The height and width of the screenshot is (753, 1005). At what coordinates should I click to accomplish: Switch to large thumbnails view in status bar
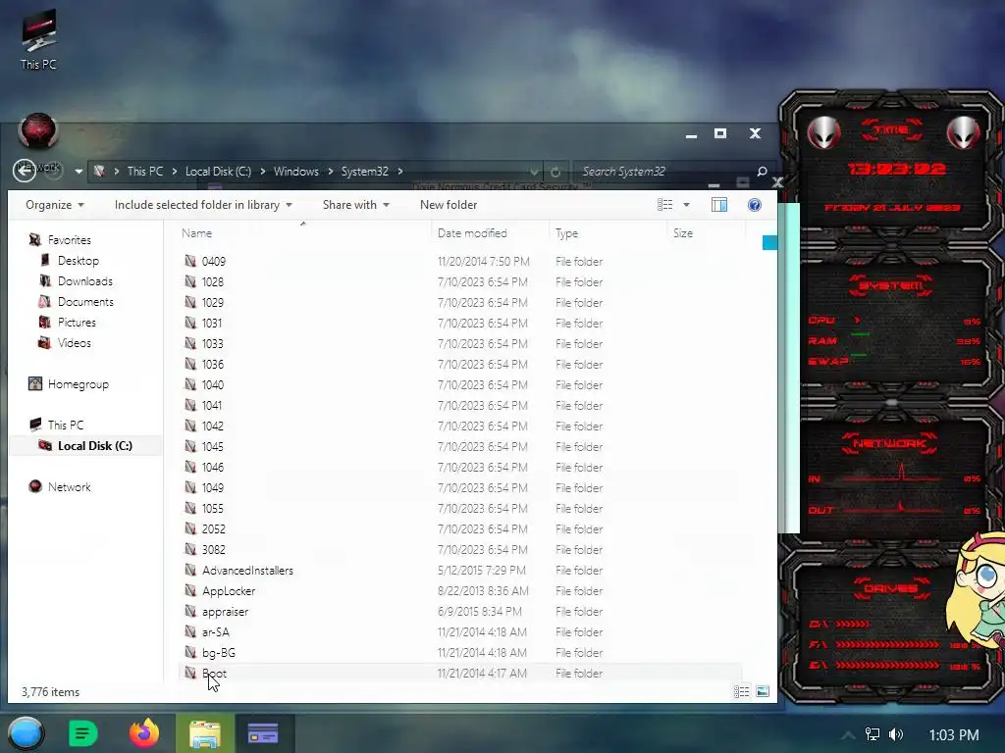[x=763, y=691]
